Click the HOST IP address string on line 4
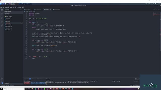Viewport: 161px width, 90px height. point(41,19)
